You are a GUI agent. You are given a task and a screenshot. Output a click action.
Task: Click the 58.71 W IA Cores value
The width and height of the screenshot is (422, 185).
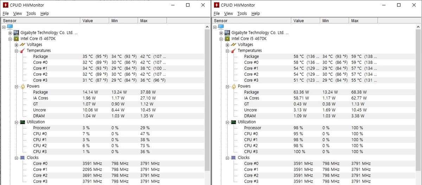(x=301, y=98)
